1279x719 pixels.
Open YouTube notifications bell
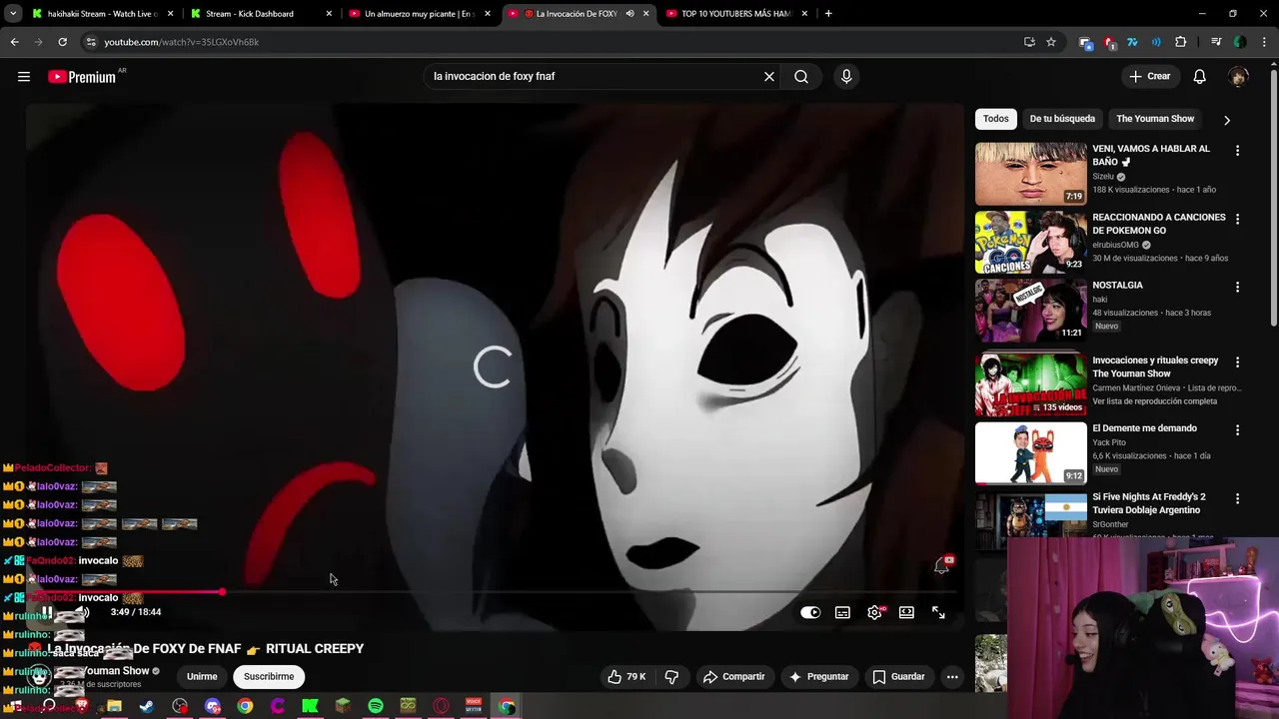(x=1200, y=76)
